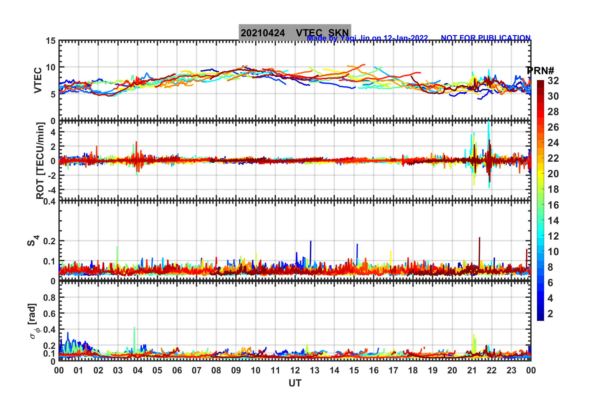Viewport: 590px width, 401px height.
Task: Click the σφ [rad] y-axis label
Action: click(33, 321)
